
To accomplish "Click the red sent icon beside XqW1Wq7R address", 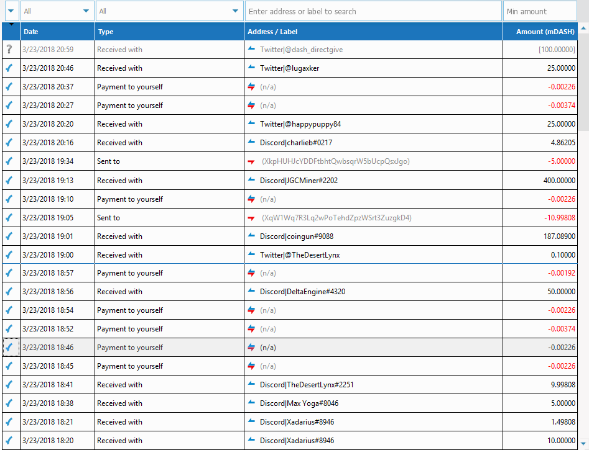I will [x=251, y=218].
